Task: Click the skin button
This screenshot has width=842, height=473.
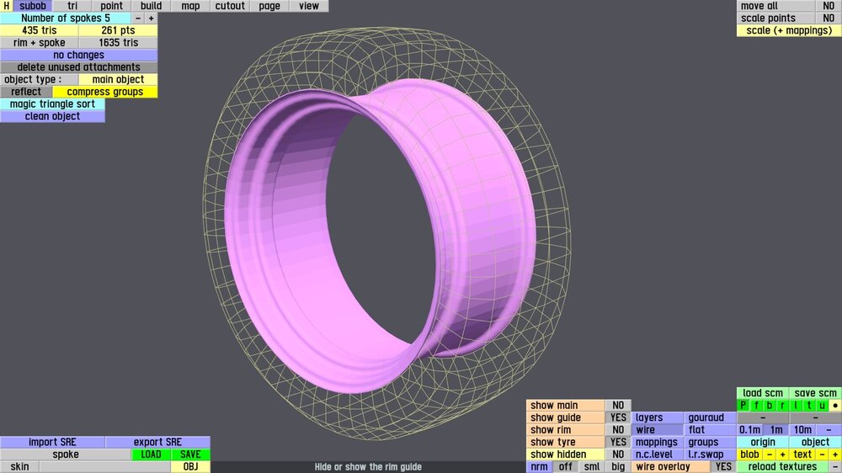Action: point(20,466)
